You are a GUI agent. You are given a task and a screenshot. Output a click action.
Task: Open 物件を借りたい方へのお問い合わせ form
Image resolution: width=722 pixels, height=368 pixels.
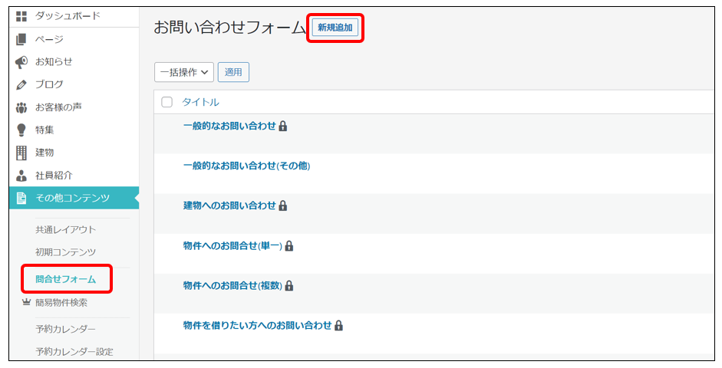pyautogui.click(x=257, y=325)
